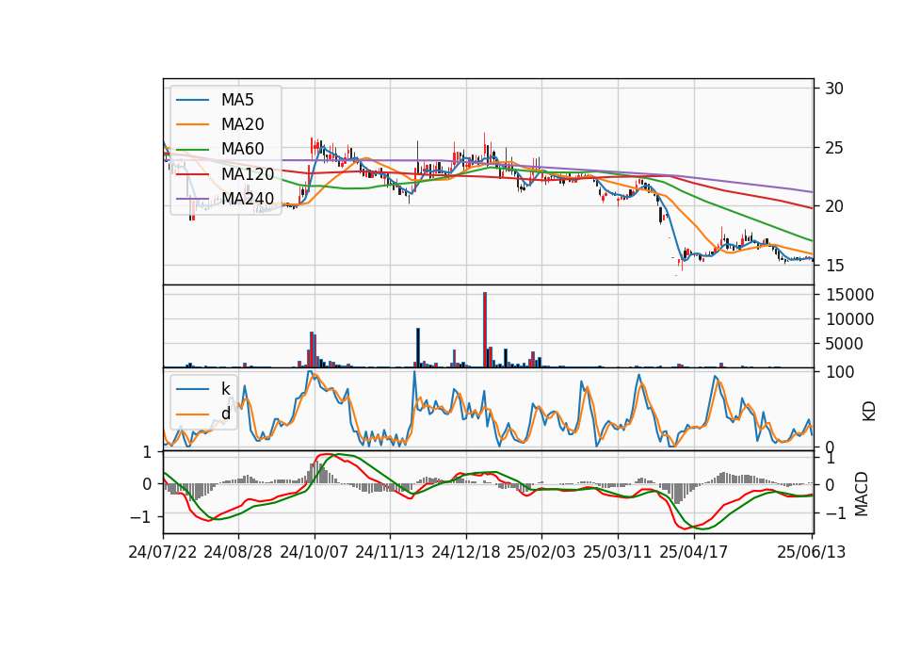Click the purple MA240 legend line swatch
This screenshot has height=650, width=904.
pos(192,199)
